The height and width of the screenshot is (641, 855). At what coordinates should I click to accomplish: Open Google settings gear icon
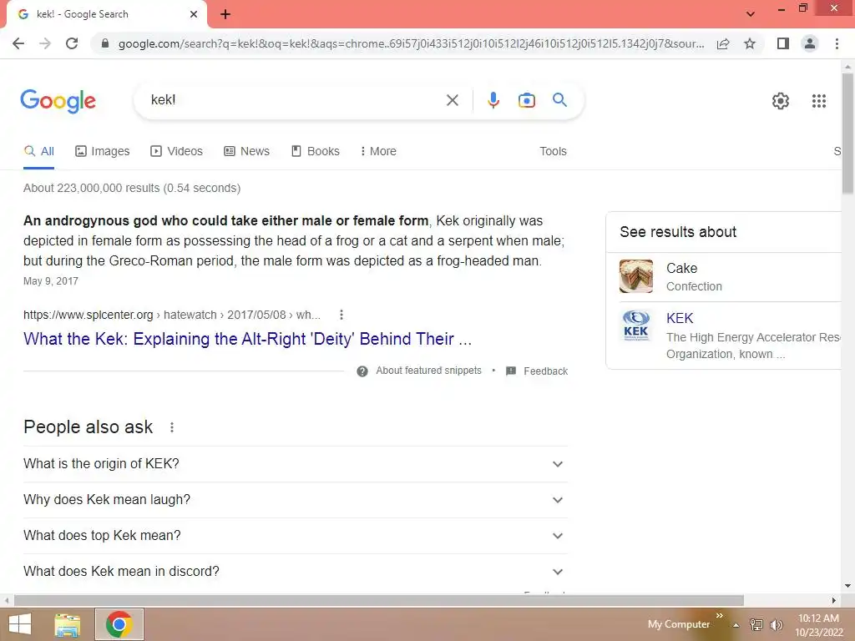pyautogui.click(x=781, y=101)
